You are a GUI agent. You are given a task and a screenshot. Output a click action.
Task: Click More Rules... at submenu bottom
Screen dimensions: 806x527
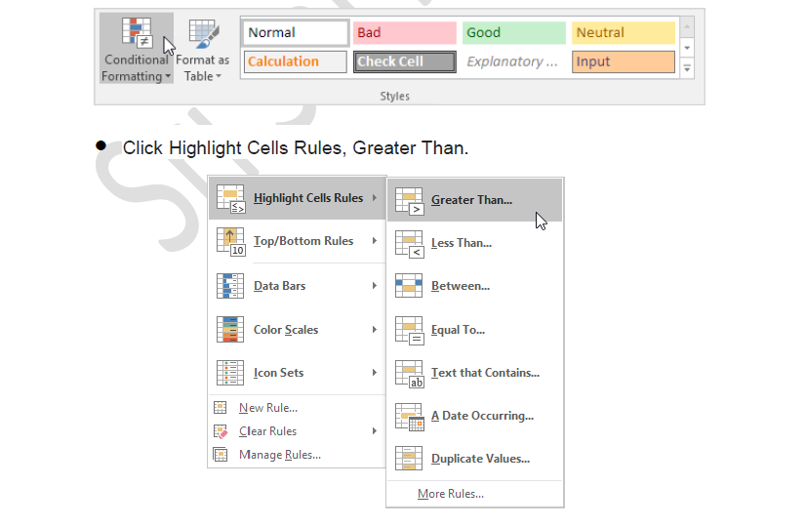(x=450, y=494)
